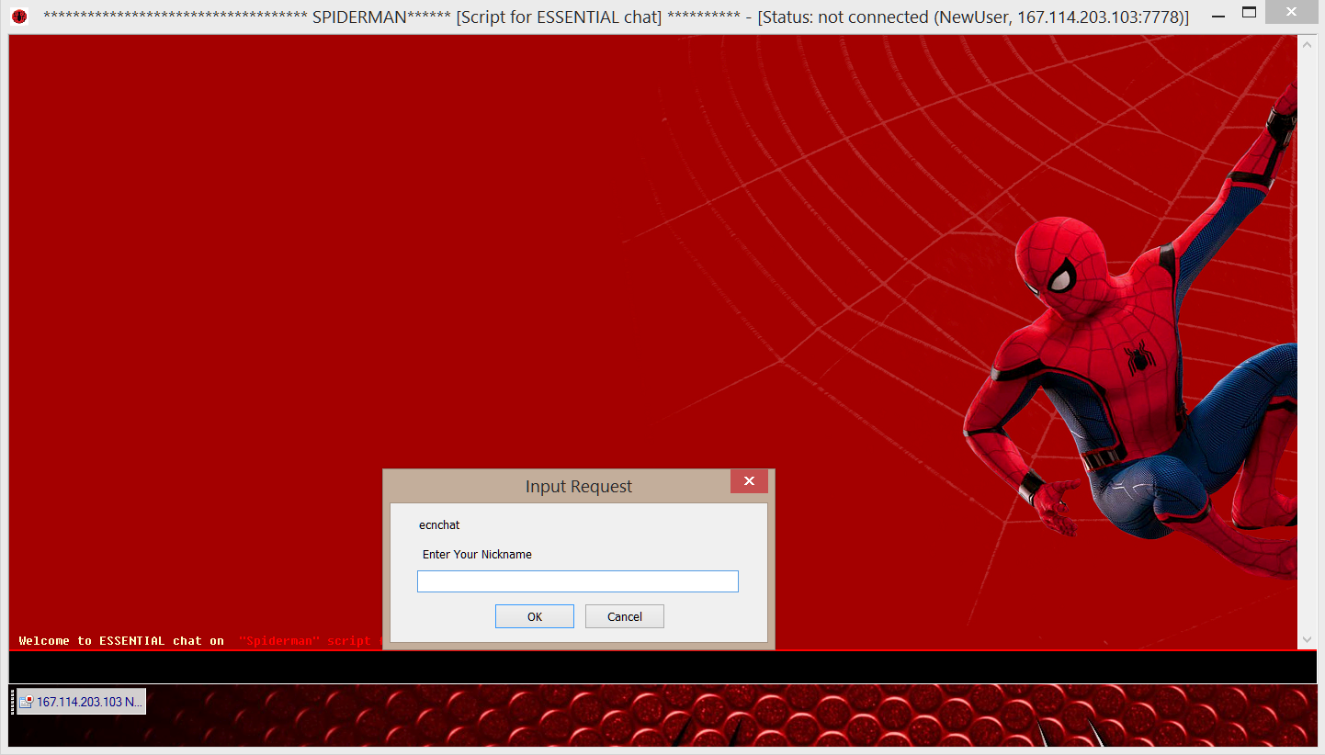
Task: Click the main window title bar text
Action: point(616,17)
